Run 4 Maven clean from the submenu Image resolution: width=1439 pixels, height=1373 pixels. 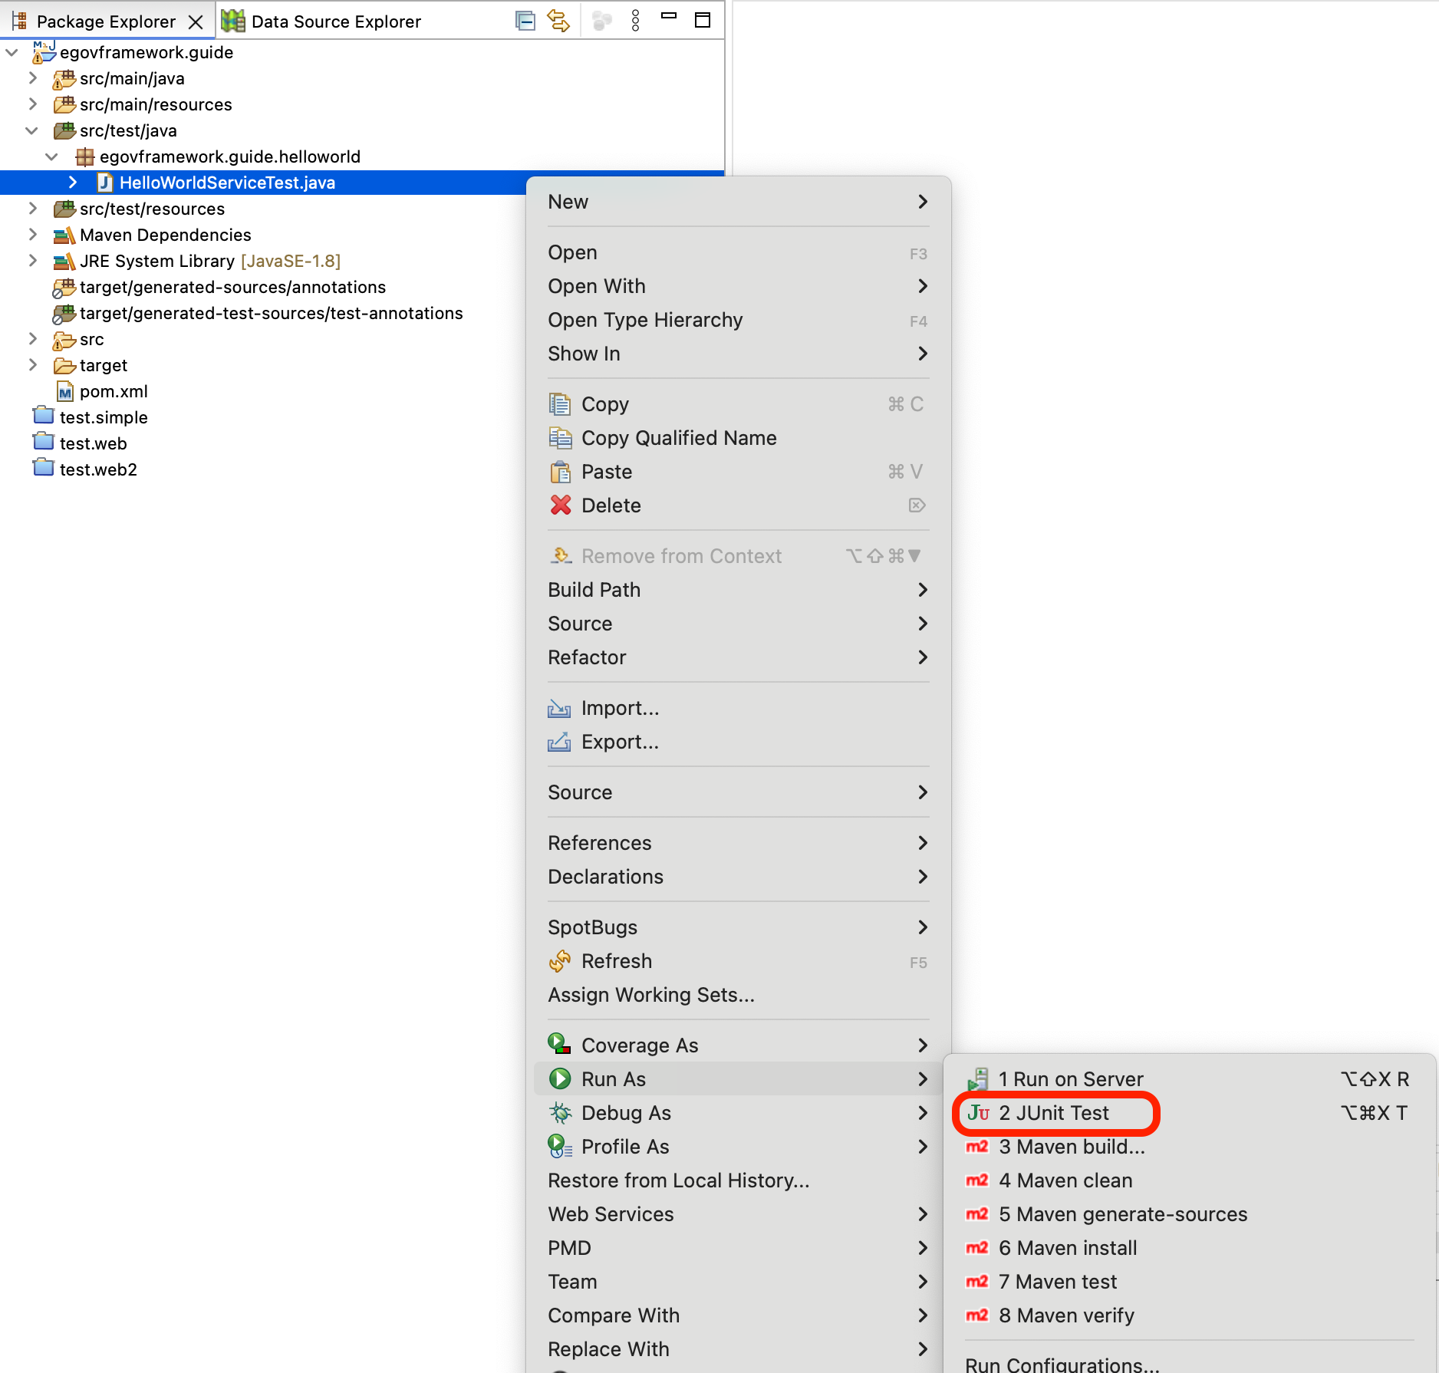1065,1180
